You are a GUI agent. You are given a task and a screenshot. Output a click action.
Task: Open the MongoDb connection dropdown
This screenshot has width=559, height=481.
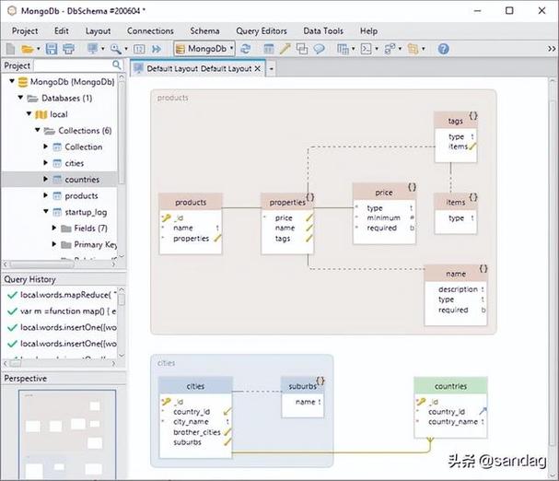point(204,49)
